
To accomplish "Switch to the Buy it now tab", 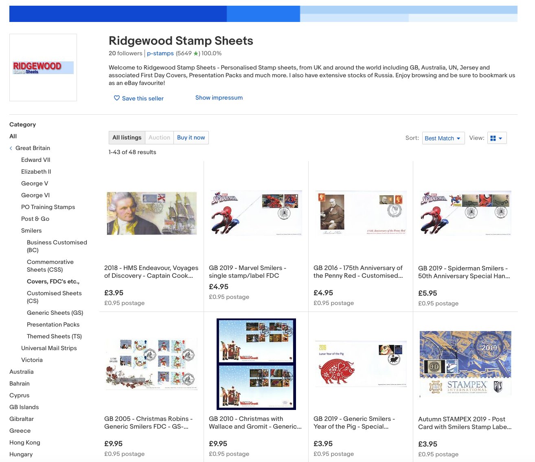I will click(191, 137).
